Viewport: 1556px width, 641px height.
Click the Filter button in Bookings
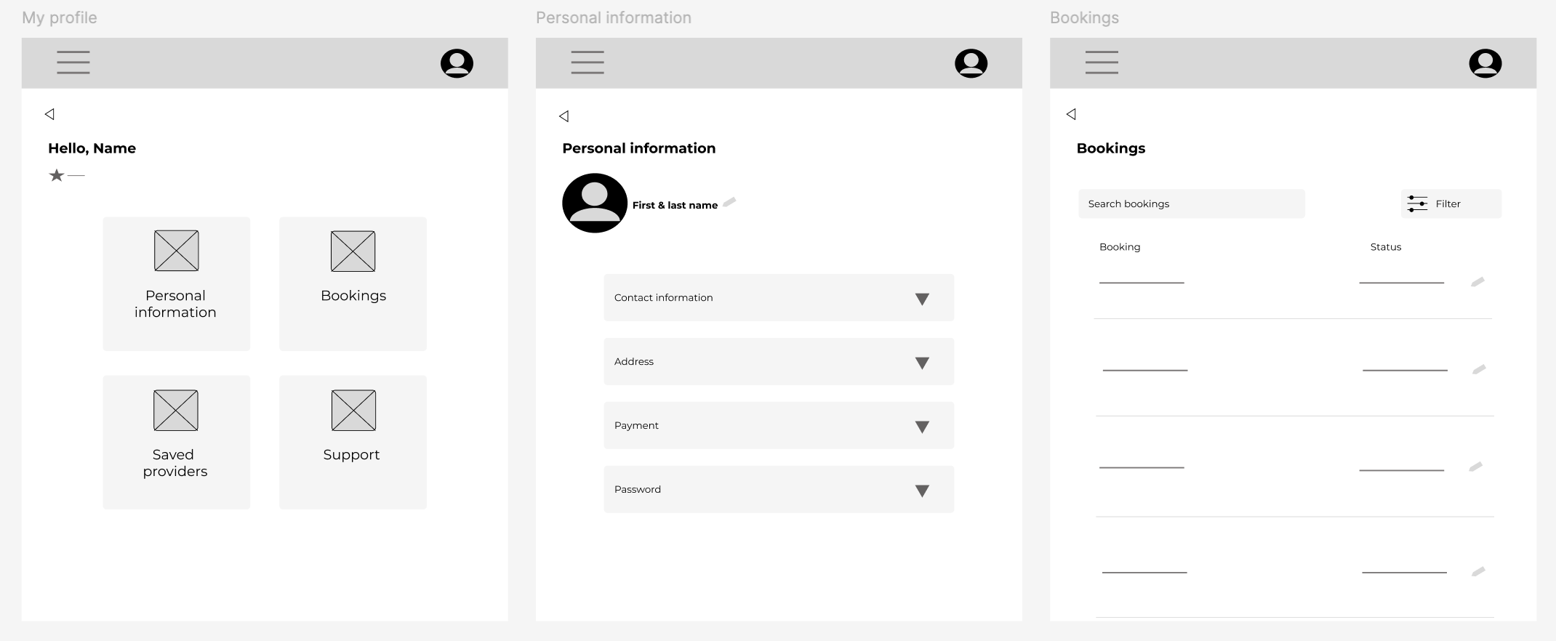[x=1451, y=204]
